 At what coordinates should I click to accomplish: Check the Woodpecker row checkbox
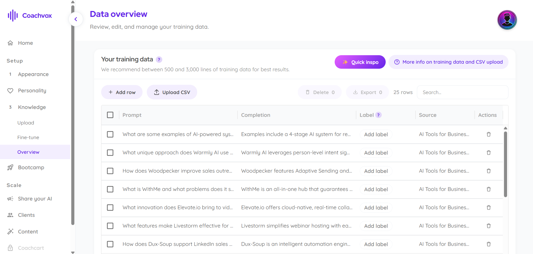coord(110,171)
